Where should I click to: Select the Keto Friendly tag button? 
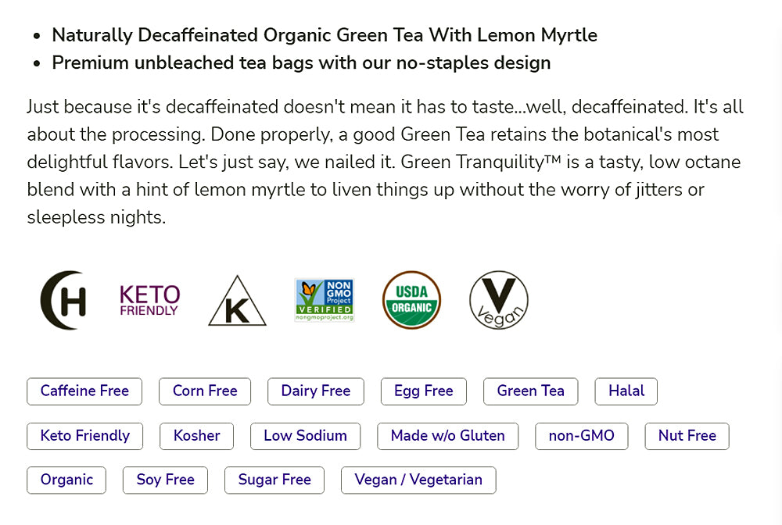tap(85, 436)
